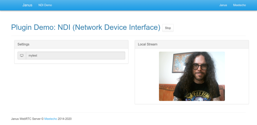Open the Meetecho link in the footer
The width and height of the screenshot is (257, 125).
click(x=51, y=119)
